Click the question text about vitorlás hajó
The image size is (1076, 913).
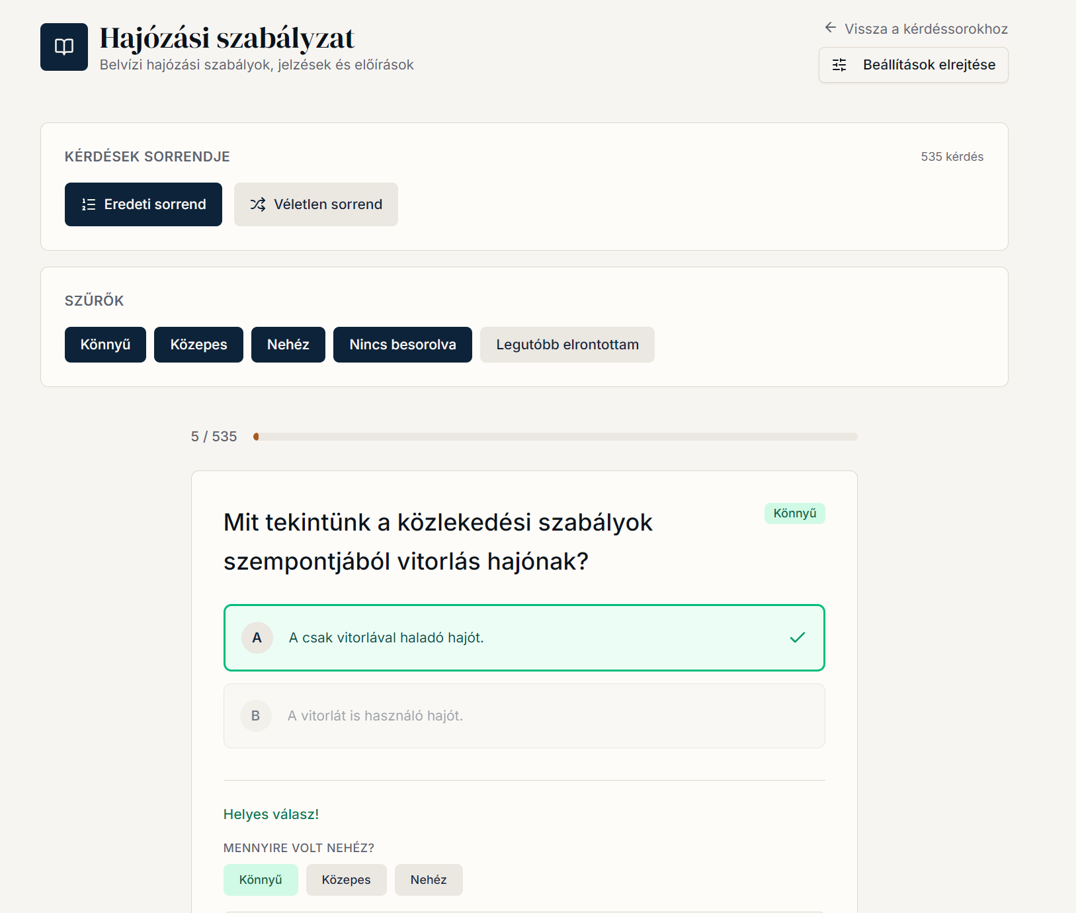coord(438,542)
